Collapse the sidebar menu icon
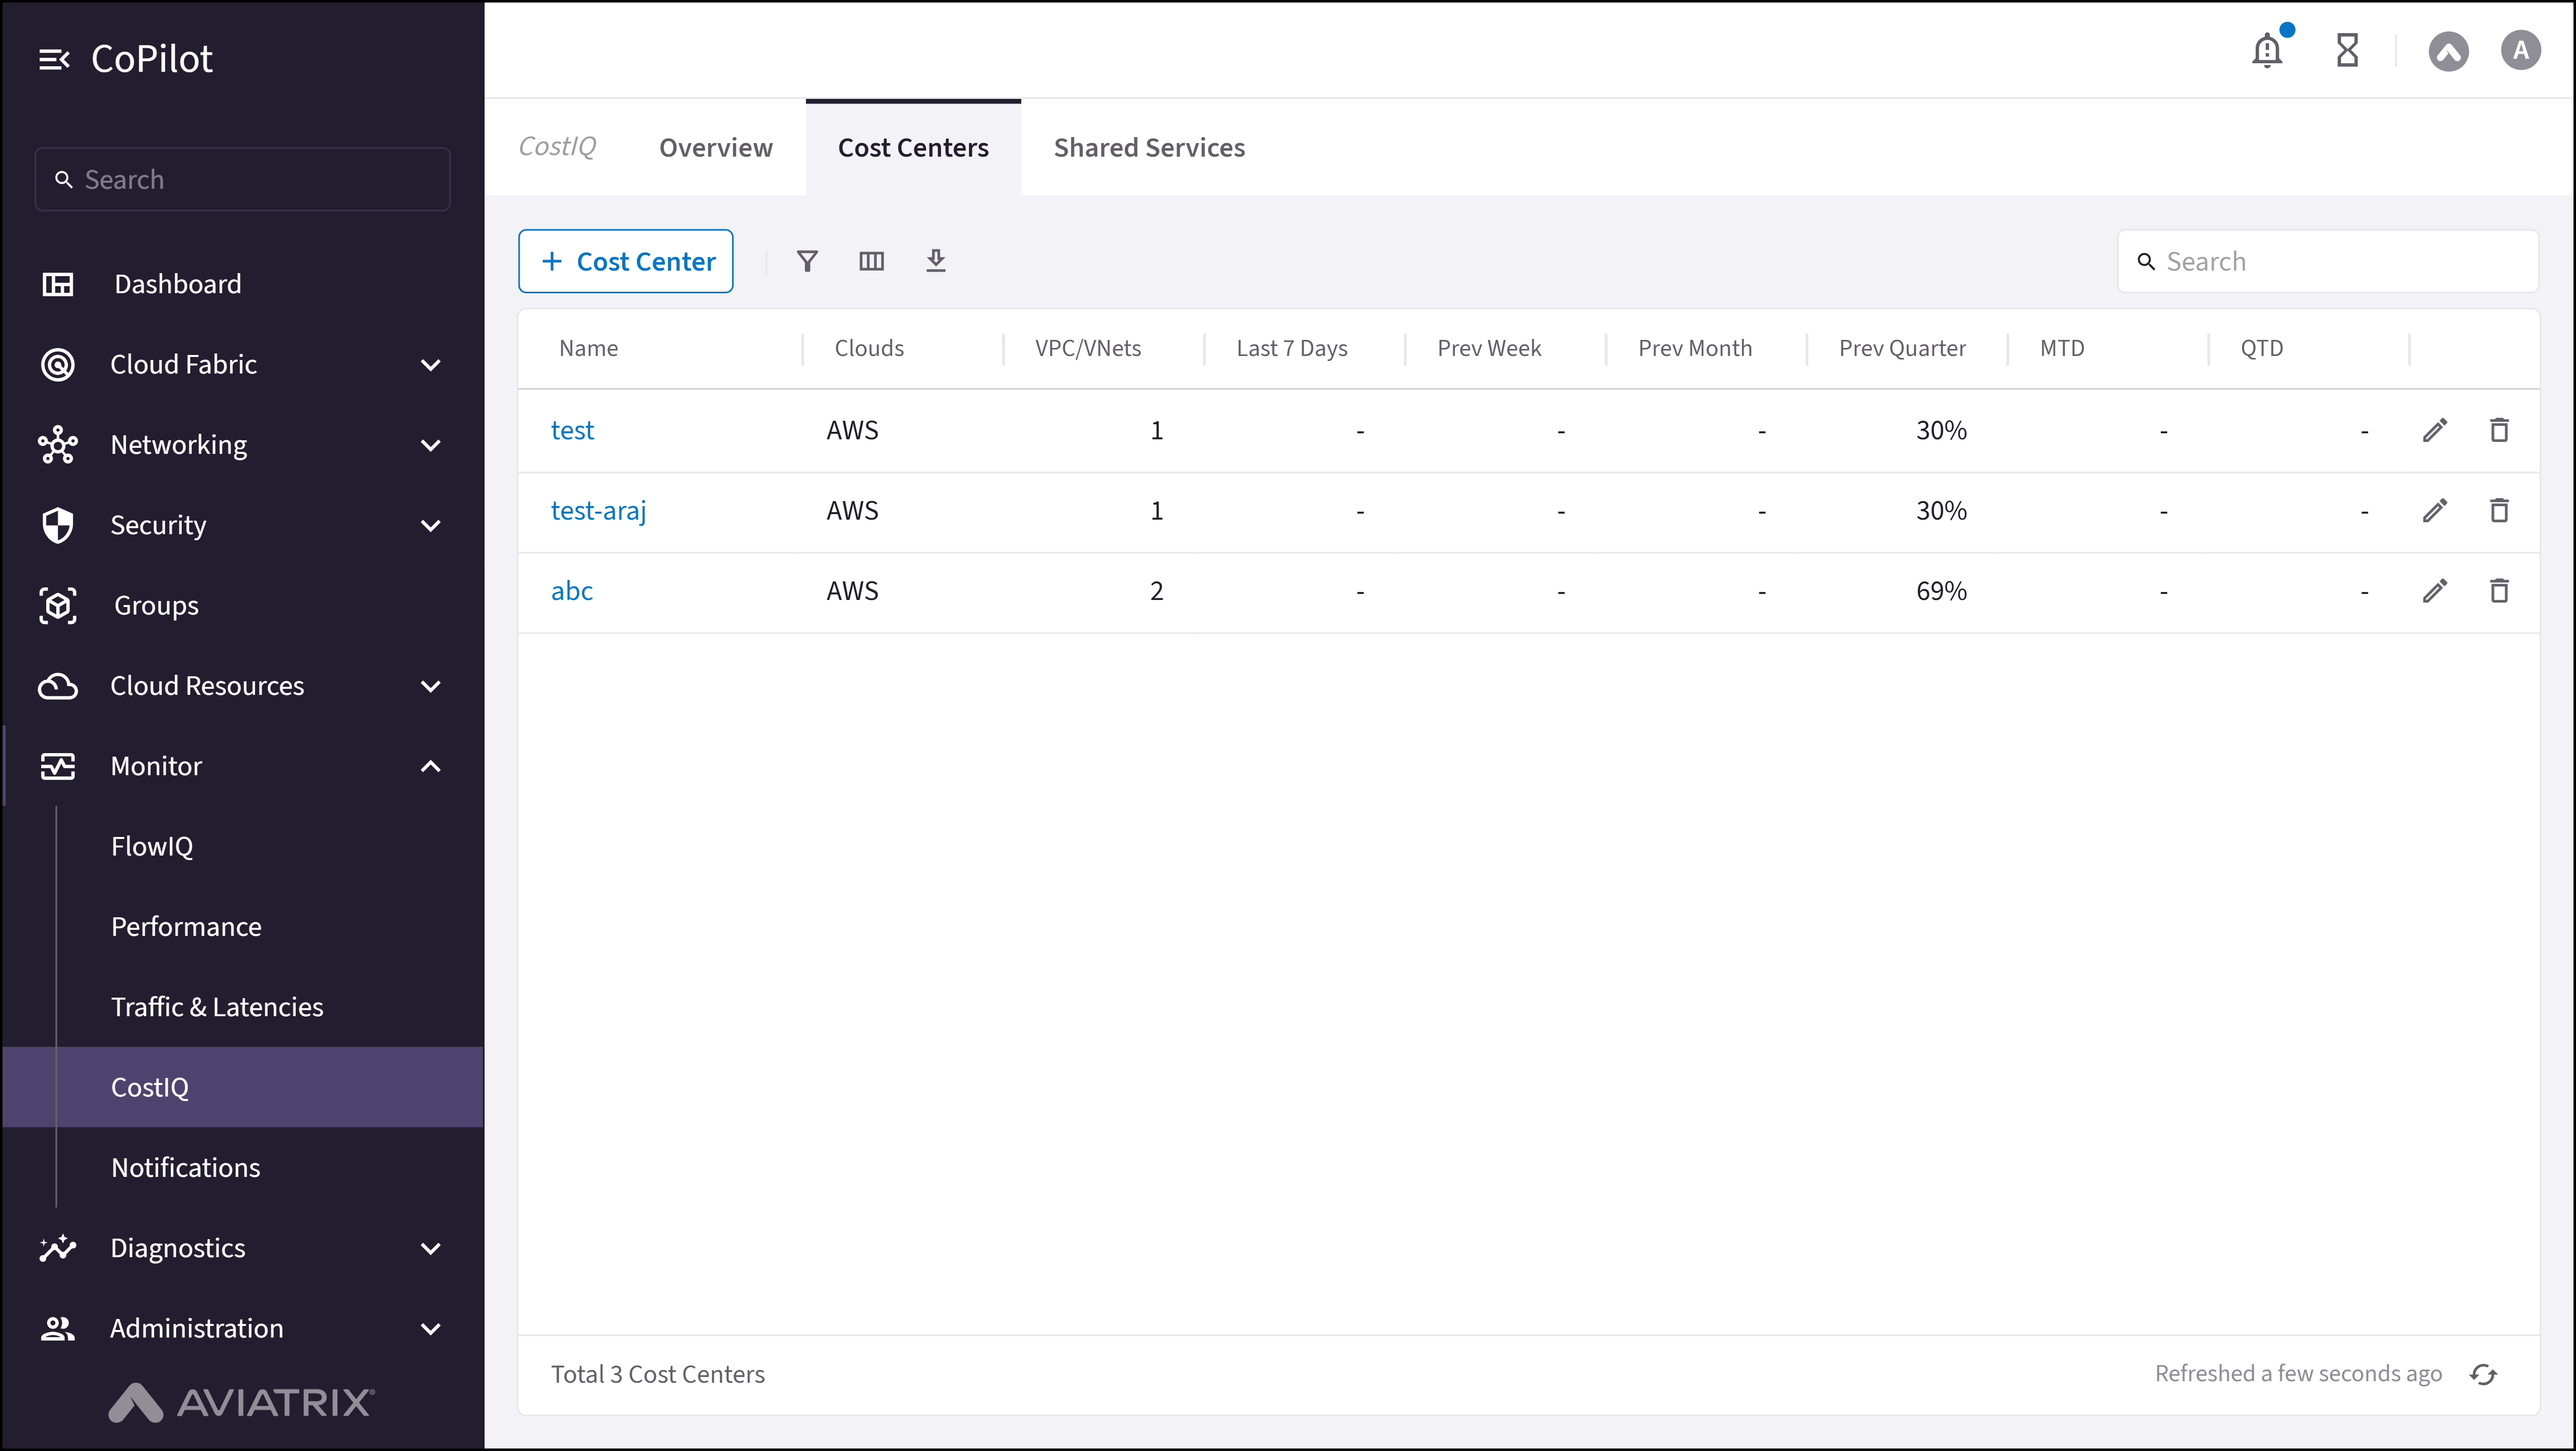The width and height of the screenshot is (2576, 1451). (54, 60)
